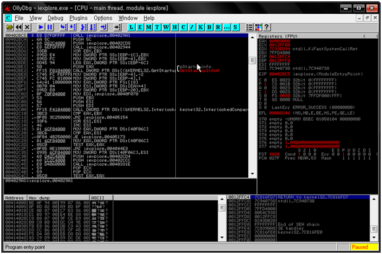This screenshot has width=382, height=254.
Task: Select the PUSH iexplore.00402CD8 instruction row
Action: tap(126, 43)
